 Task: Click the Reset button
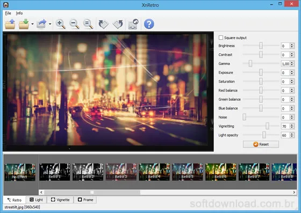(261, 144)
